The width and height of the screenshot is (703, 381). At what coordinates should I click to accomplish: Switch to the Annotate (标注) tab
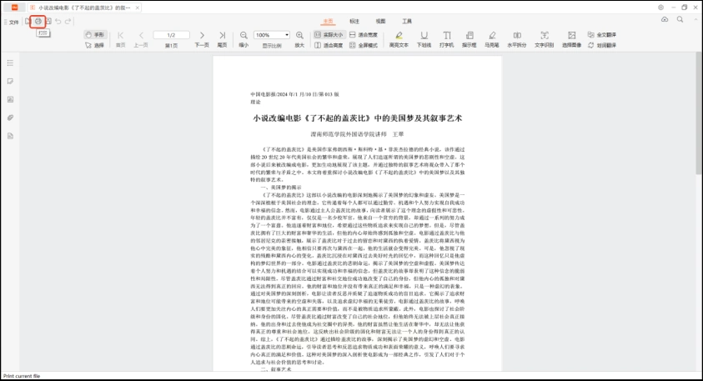pyautogui.click(x=354, y=21)
